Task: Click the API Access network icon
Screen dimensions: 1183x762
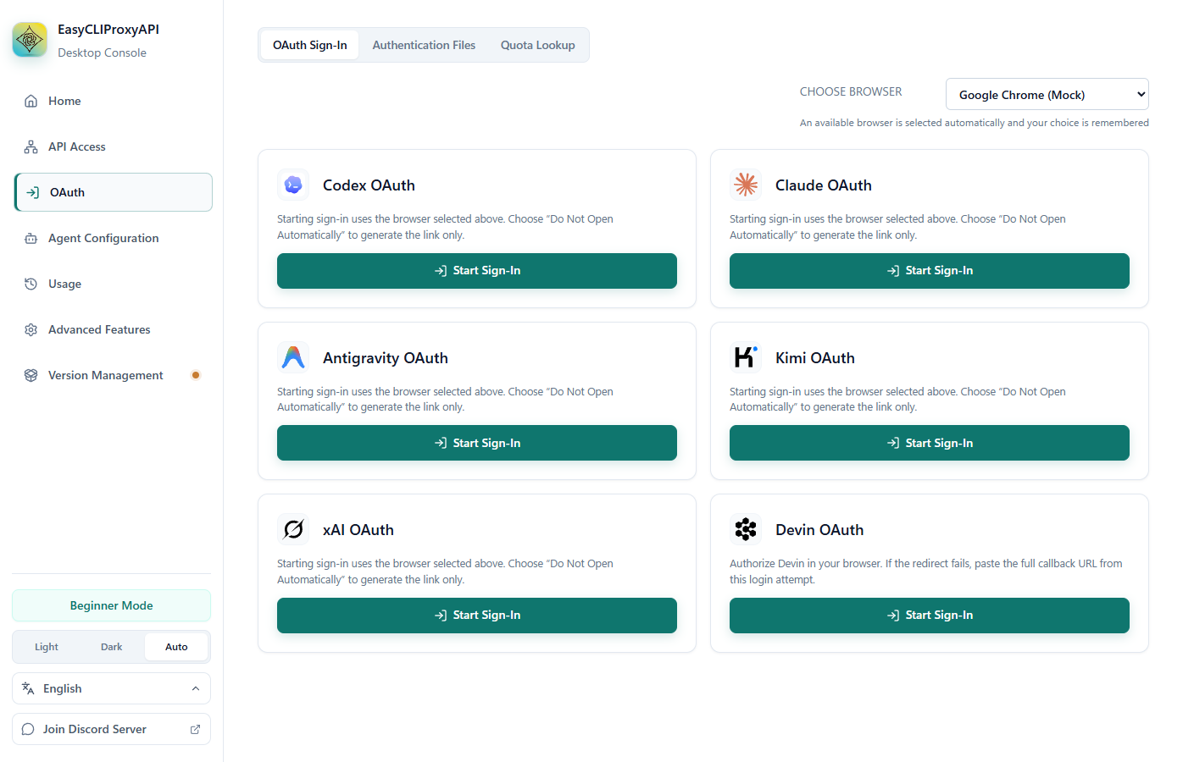Action: 31,146
